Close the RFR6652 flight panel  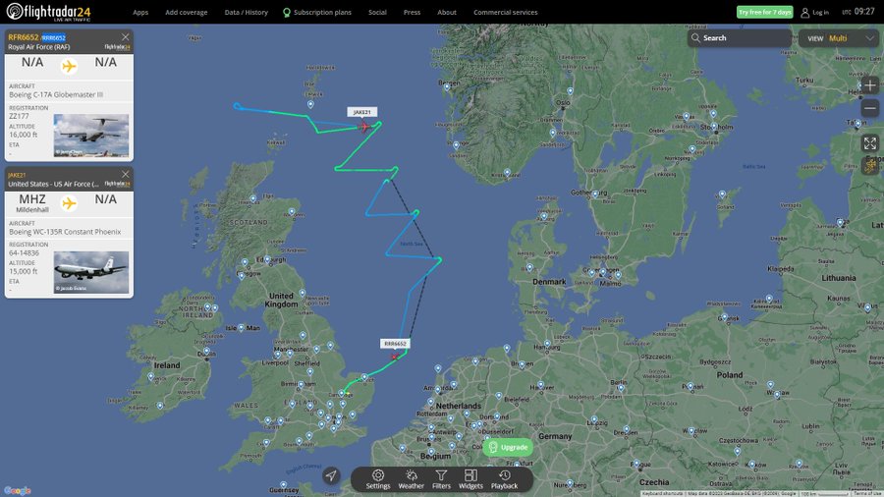click(125, 37)
